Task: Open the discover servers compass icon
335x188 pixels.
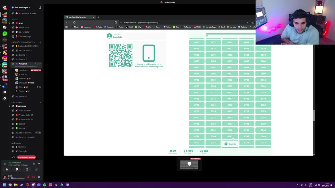Action: click(x=4, y=98)
